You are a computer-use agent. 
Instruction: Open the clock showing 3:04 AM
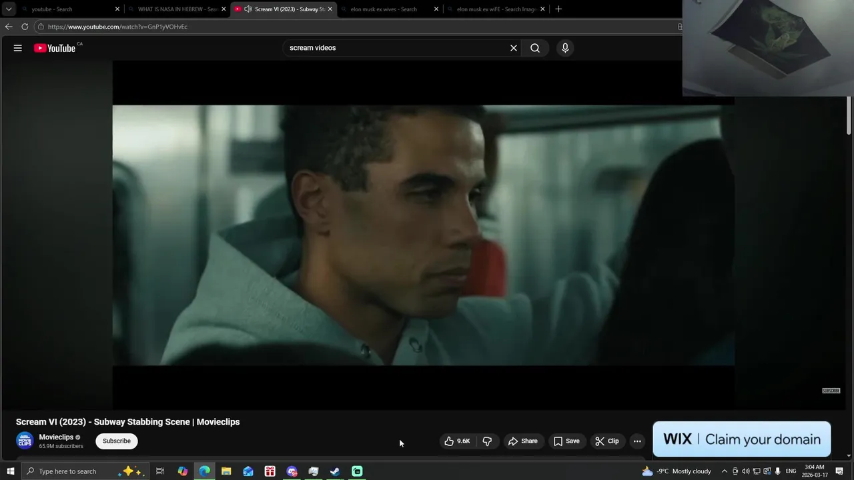point(815,471)
